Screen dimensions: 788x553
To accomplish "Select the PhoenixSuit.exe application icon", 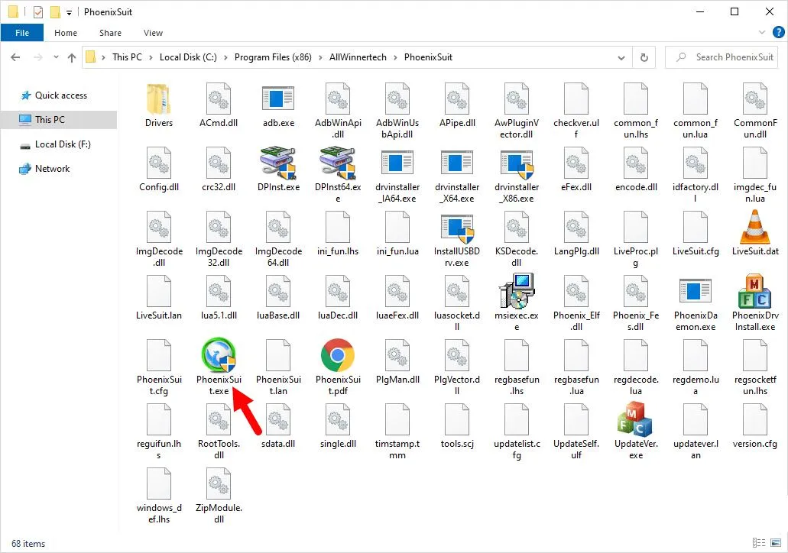I will pyautogui.click(x=219, y=354).
